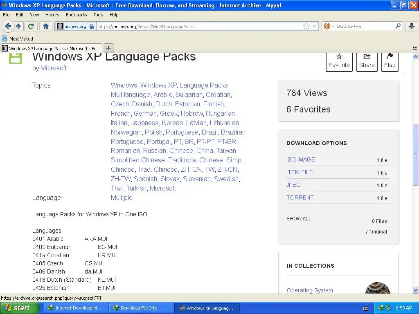The width and height of the screenshot is (419, 314).
Task: Switch to Internet Download Manager taskbar item
Action: pos(76,308)
